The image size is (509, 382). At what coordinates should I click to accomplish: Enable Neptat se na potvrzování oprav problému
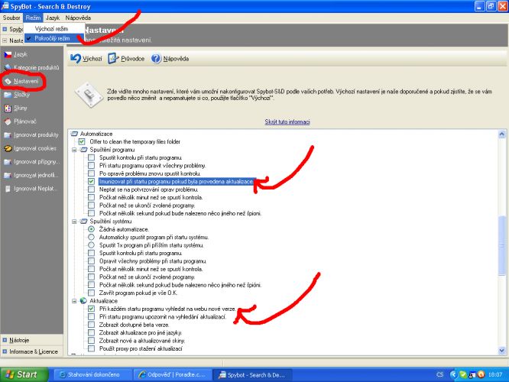coord(91,189)
